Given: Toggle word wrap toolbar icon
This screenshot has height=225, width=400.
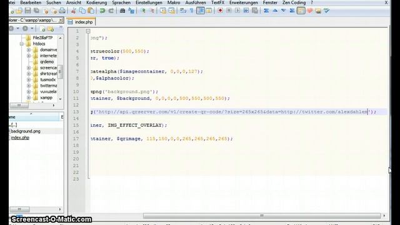Looking at the screenshot, I should pos(183,11).
